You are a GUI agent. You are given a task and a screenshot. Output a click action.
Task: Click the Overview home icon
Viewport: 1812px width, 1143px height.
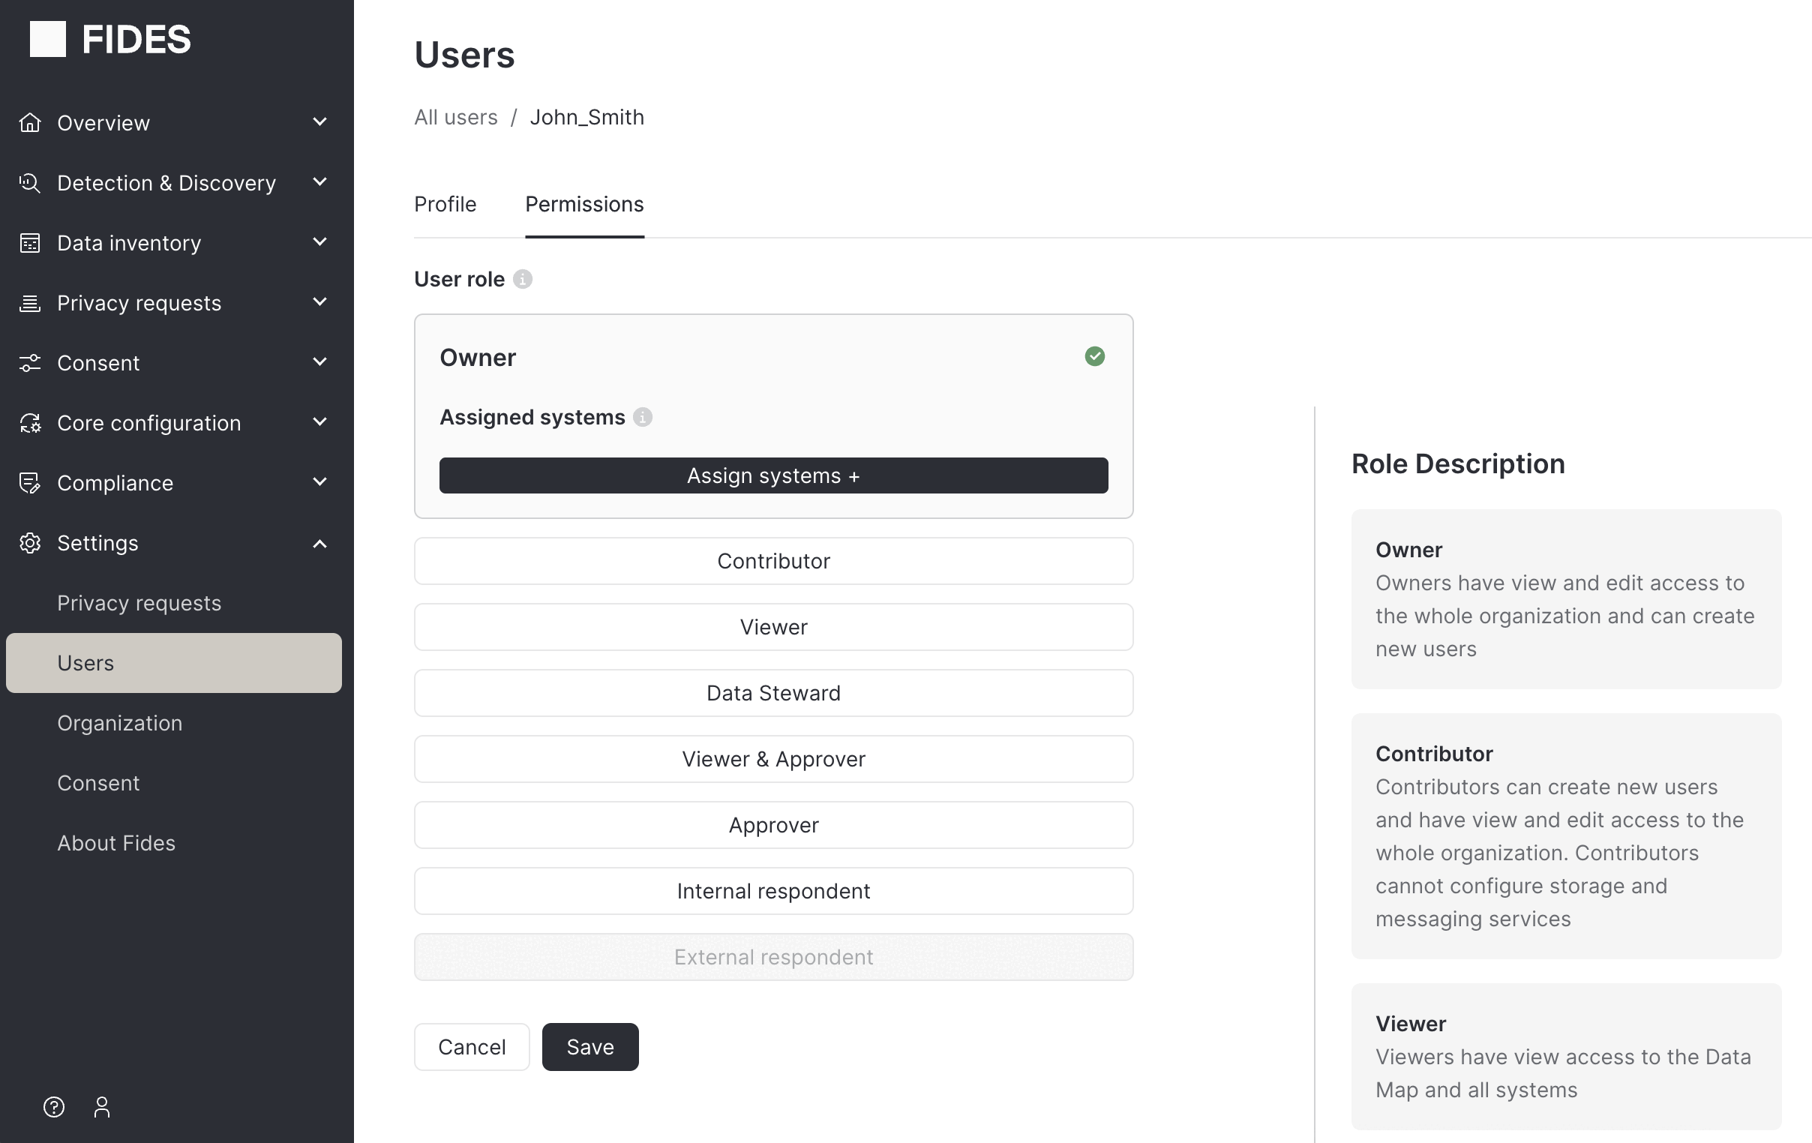point(30,122)
